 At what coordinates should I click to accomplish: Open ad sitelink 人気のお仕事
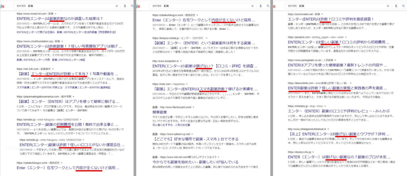pyautogui.click(x=182, y=125)
